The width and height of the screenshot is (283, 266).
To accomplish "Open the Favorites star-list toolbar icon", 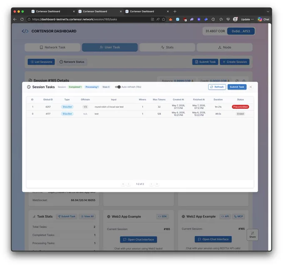I will pos(221,19).
